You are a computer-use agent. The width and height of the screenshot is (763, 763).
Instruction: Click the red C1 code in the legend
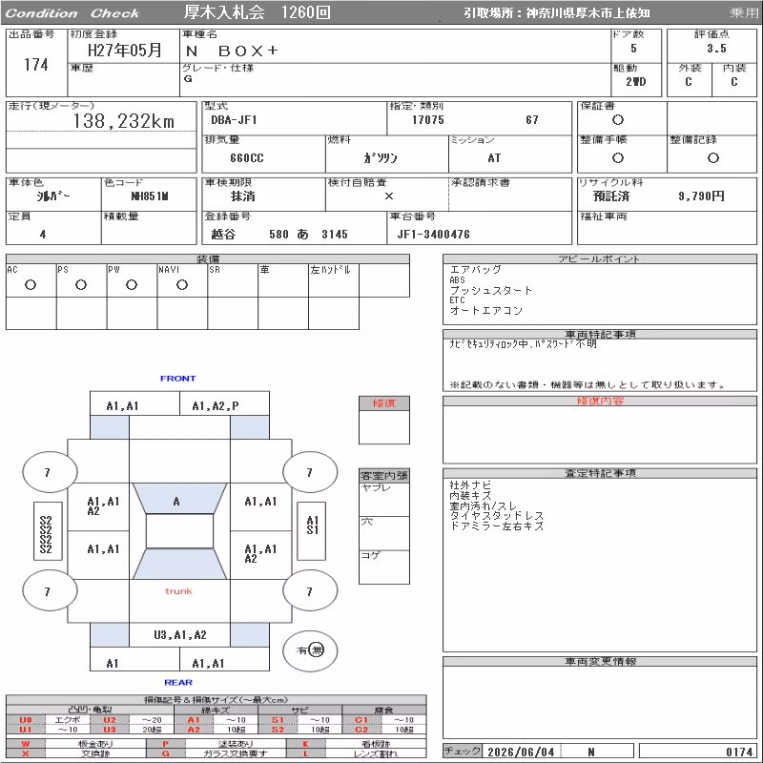coord(361,720)
